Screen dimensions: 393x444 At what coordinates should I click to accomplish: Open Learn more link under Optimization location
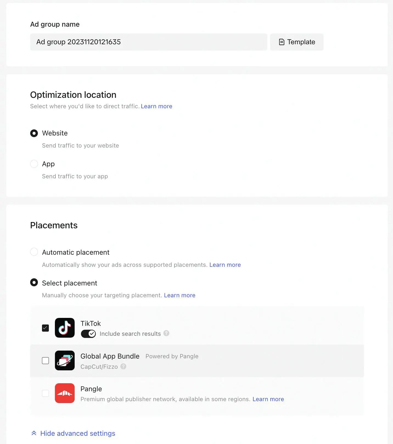(156, 106)
